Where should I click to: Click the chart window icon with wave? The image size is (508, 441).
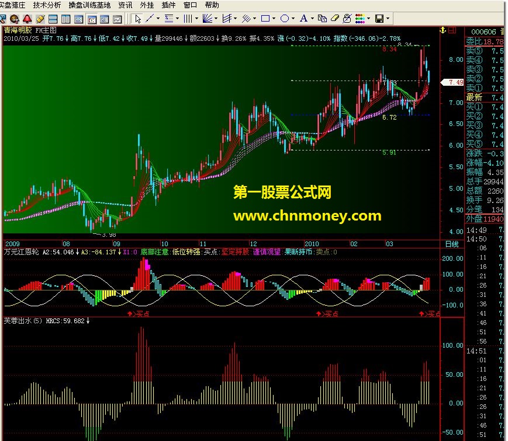79,19
